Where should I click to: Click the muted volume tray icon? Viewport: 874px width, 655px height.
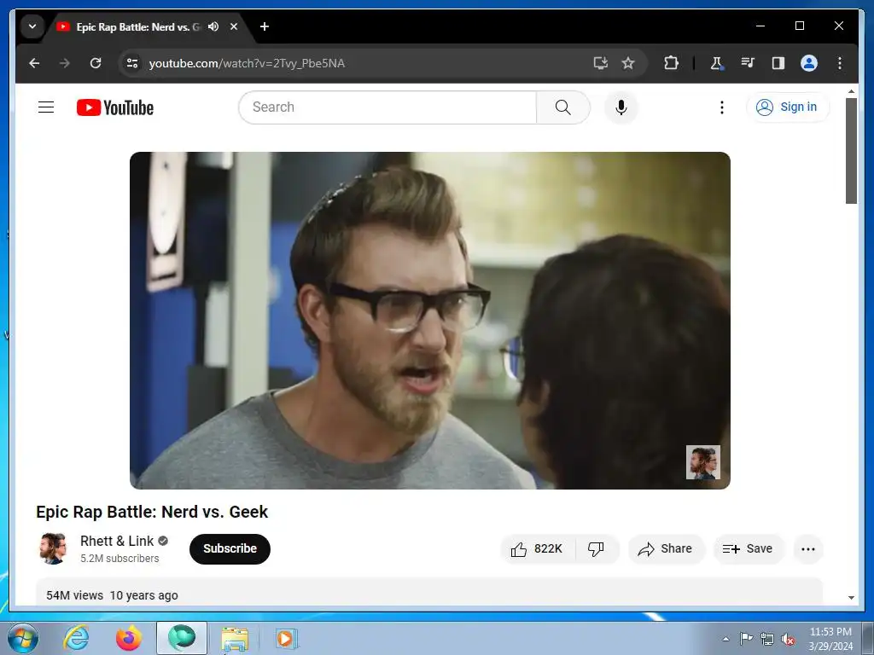coord(788,639)
